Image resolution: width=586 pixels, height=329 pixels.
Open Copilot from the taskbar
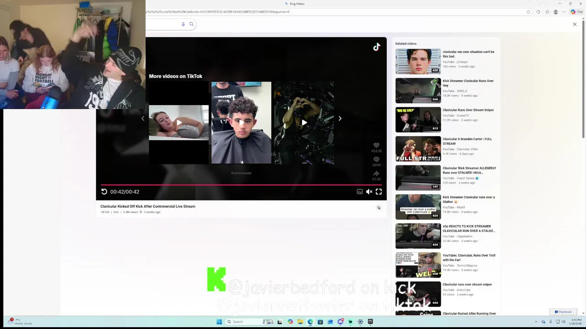(x=290, y=322)
